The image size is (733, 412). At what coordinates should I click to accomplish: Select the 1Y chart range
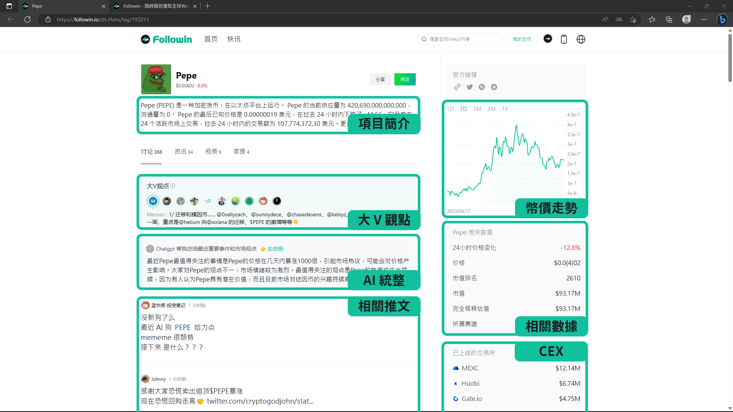505,109
